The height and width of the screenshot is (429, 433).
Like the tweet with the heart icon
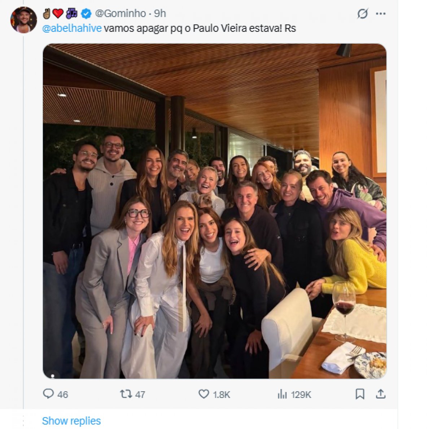(204, 394)
